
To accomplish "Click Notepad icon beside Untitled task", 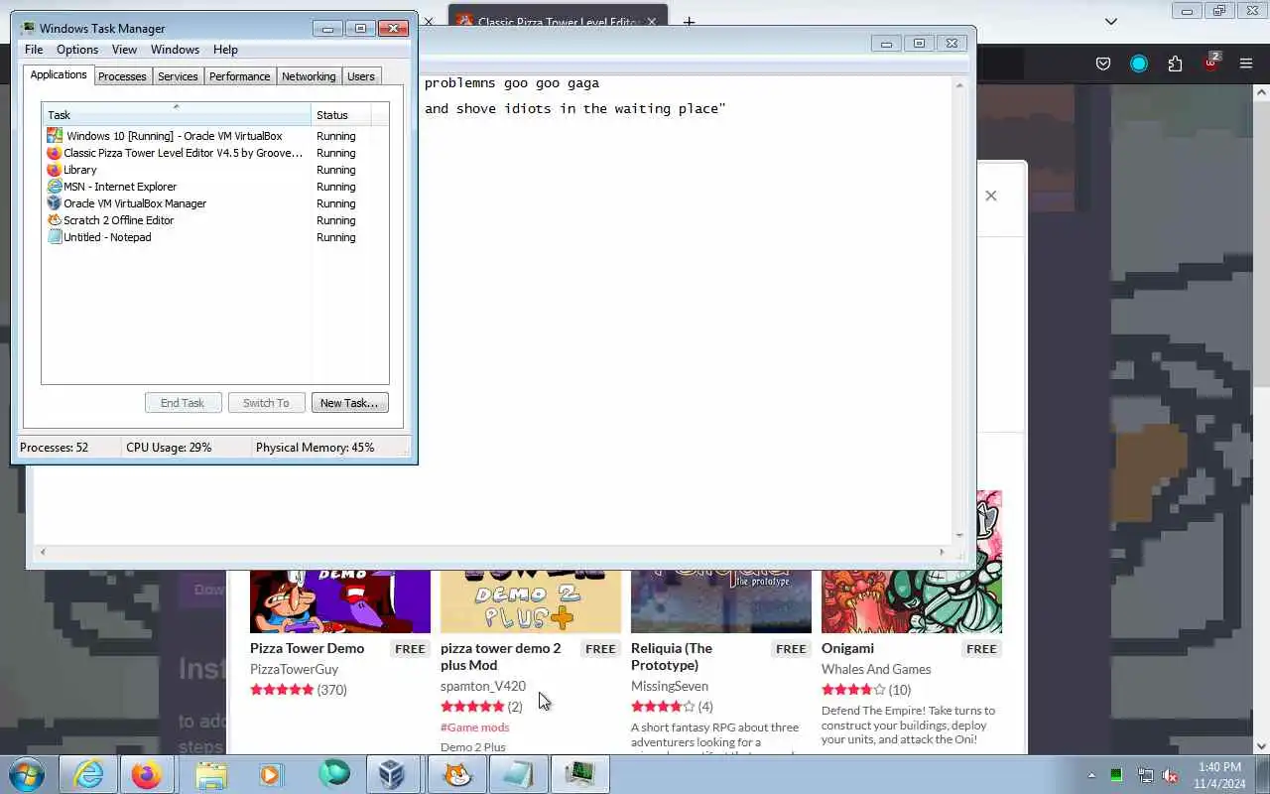I will 54,237.
